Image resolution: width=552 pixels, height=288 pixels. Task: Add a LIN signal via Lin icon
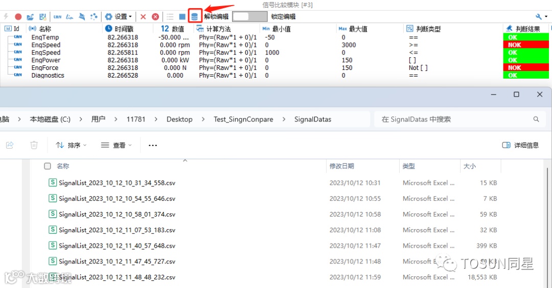click(70, 16)
